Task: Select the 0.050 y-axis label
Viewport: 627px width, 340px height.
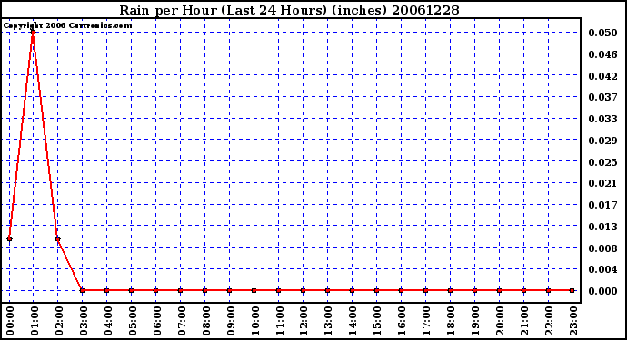Action: 602,33
